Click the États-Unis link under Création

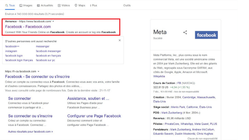[160, 101]
